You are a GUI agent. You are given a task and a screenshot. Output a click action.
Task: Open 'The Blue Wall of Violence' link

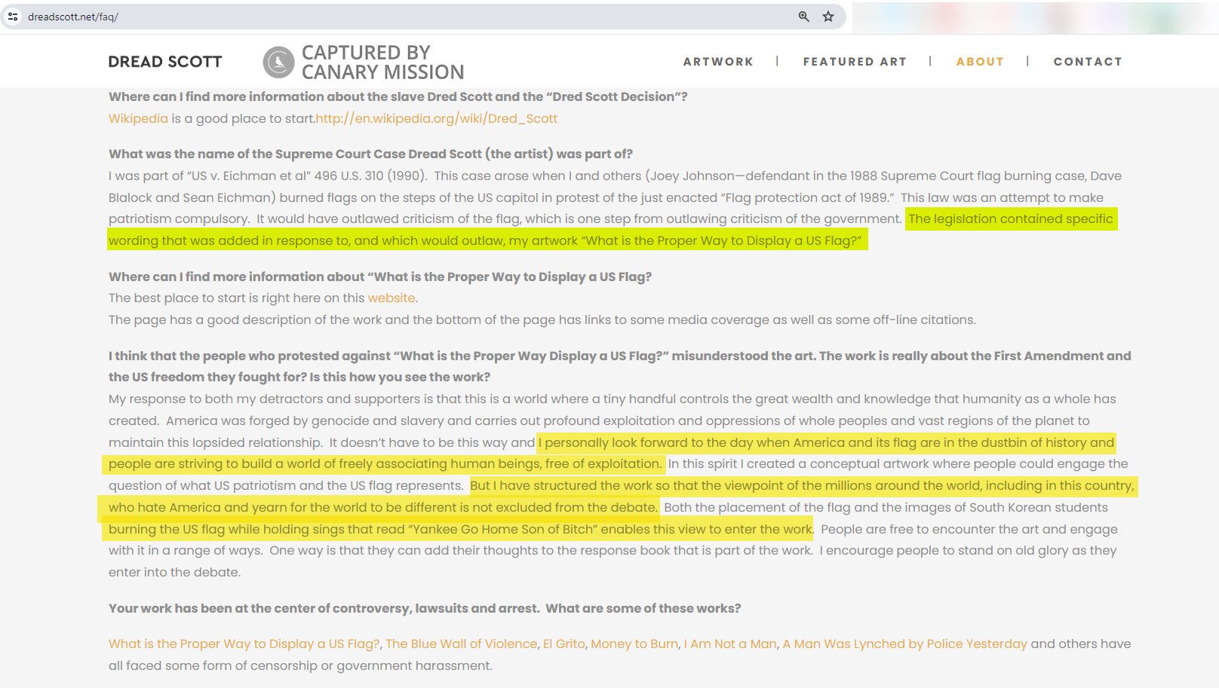(461, 644)
